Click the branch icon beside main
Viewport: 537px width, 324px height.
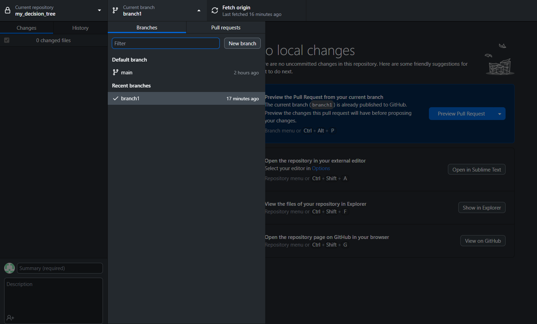click(116, 72)
